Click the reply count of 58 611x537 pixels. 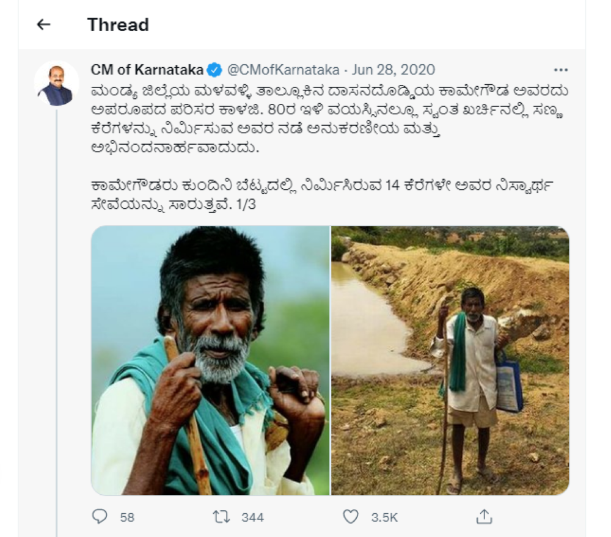(x=127, y=517)
